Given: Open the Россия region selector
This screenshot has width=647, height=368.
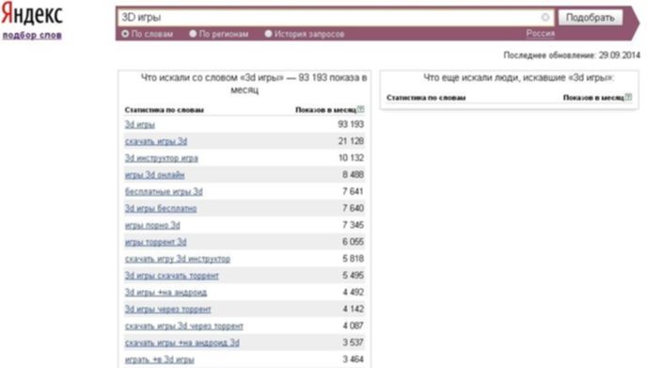Looking at the screenshot, I should (x=540, y=34).
